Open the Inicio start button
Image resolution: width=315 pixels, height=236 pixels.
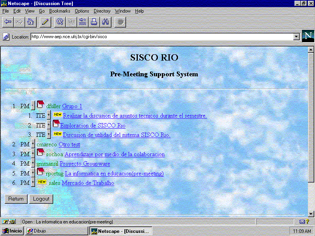pyautogui.click(x=12, y=231)
